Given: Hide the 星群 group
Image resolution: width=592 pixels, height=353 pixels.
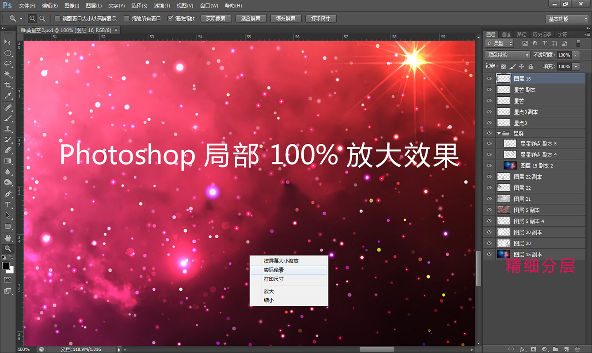Looking at the screenshot, I should [x=489, y=133].
